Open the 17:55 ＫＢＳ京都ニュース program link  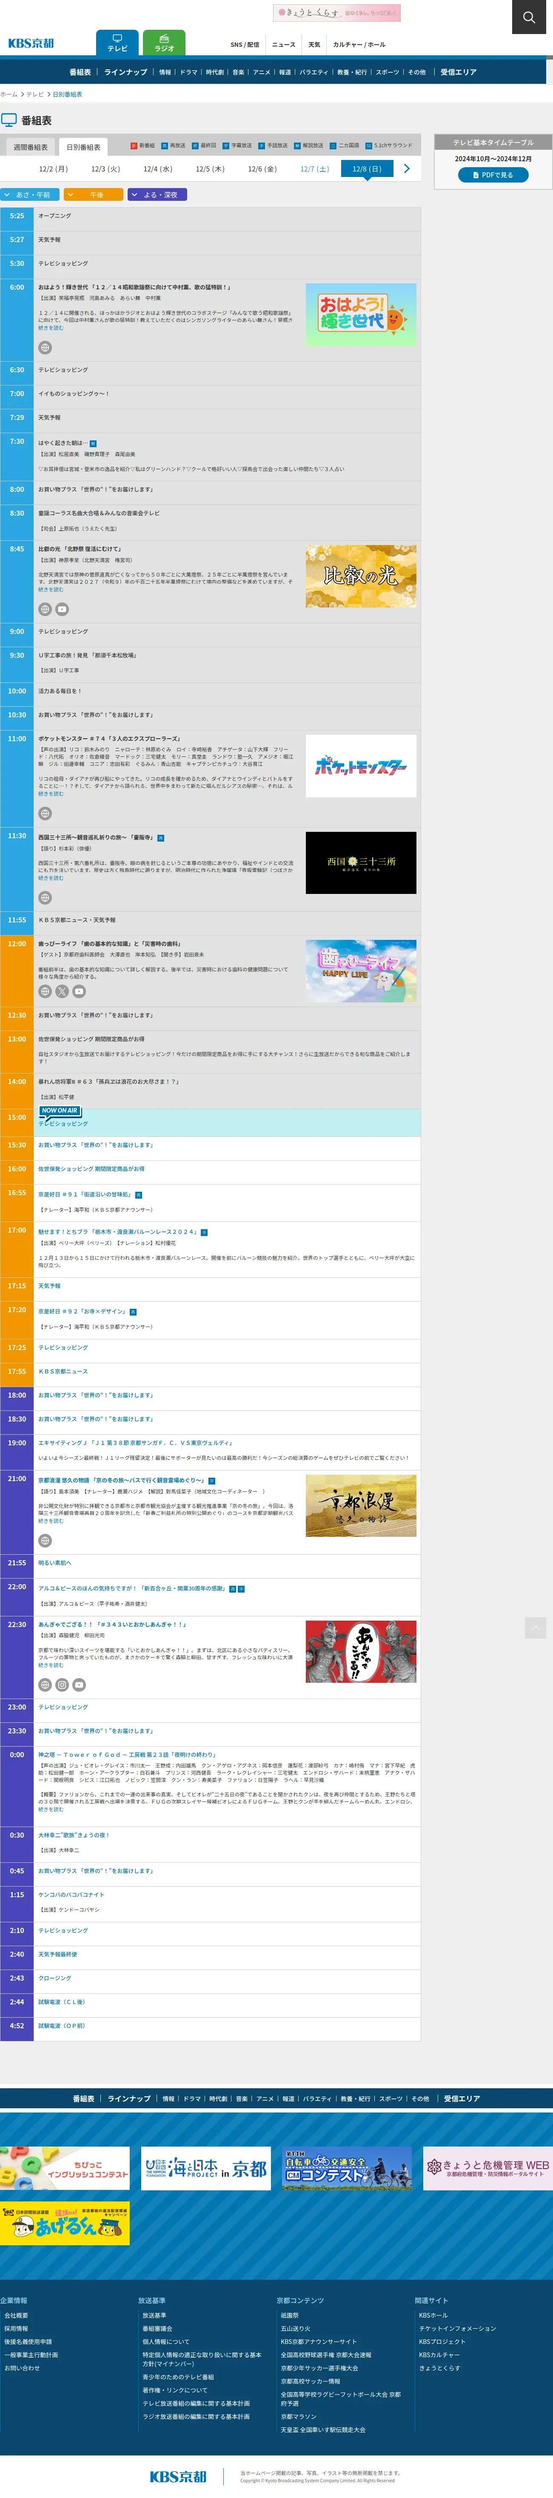[x=63, y=1371]
